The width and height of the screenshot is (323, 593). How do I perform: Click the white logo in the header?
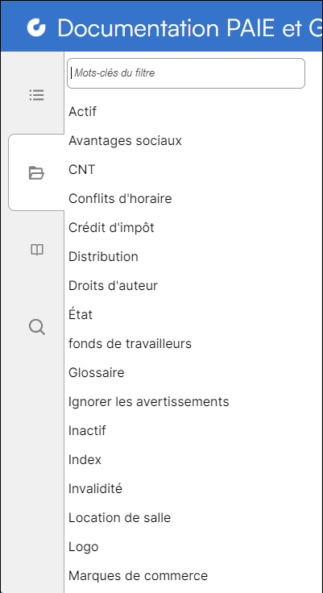click(36, 28)
